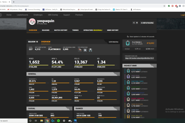Click the Add to Favorites button
Viewport: 185px width, 123px height.
click(147, 23)
